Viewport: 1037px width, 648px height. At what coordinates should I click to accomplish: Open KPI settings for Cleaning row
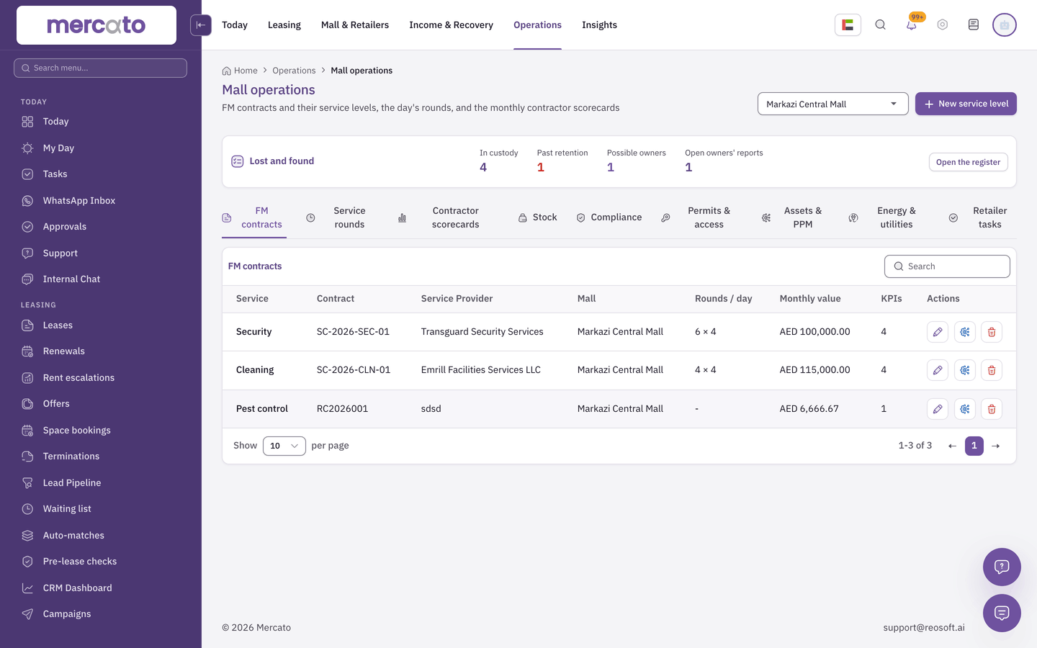click(x=965, y=370)
